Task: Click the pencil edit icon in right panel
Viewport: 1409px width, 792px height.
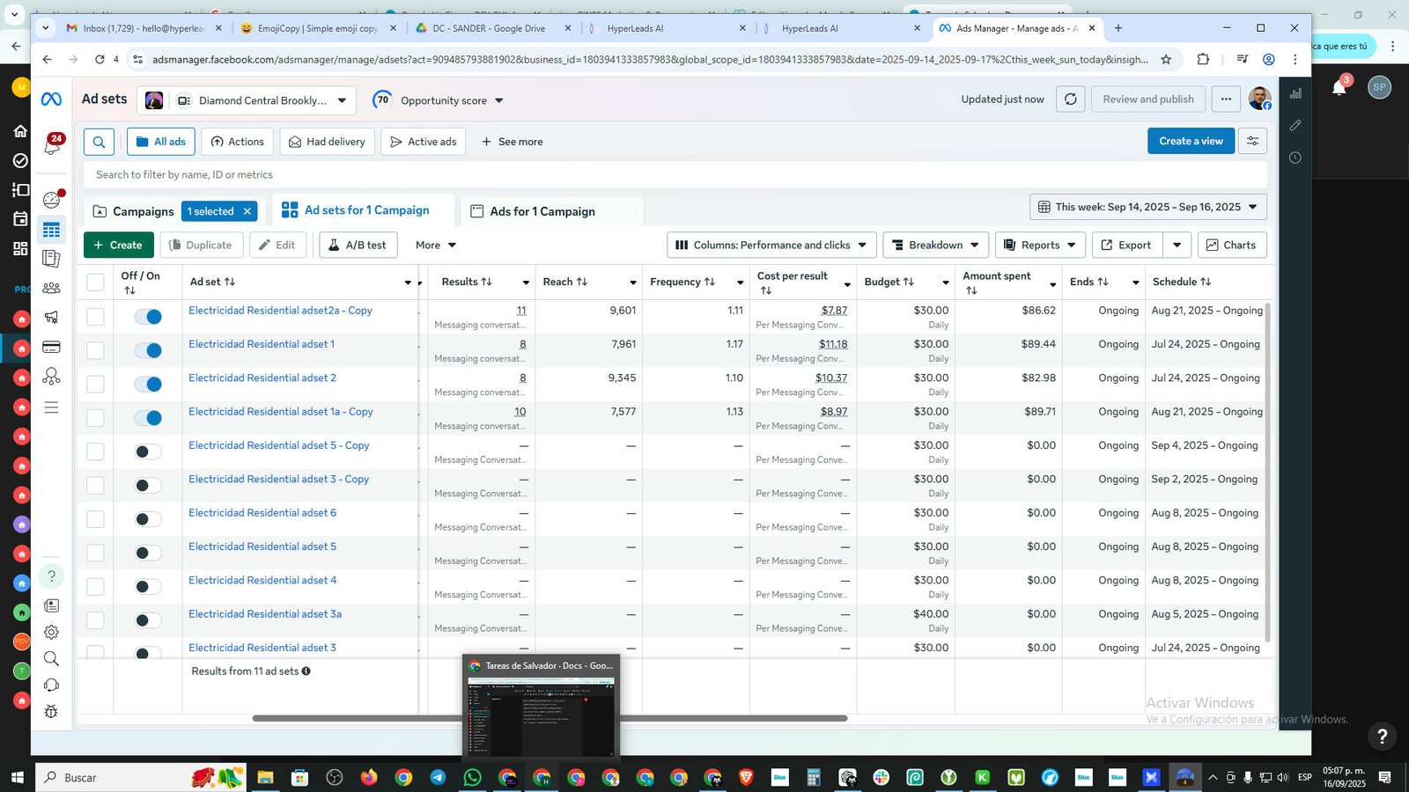Action: [x=1295, y=126]
